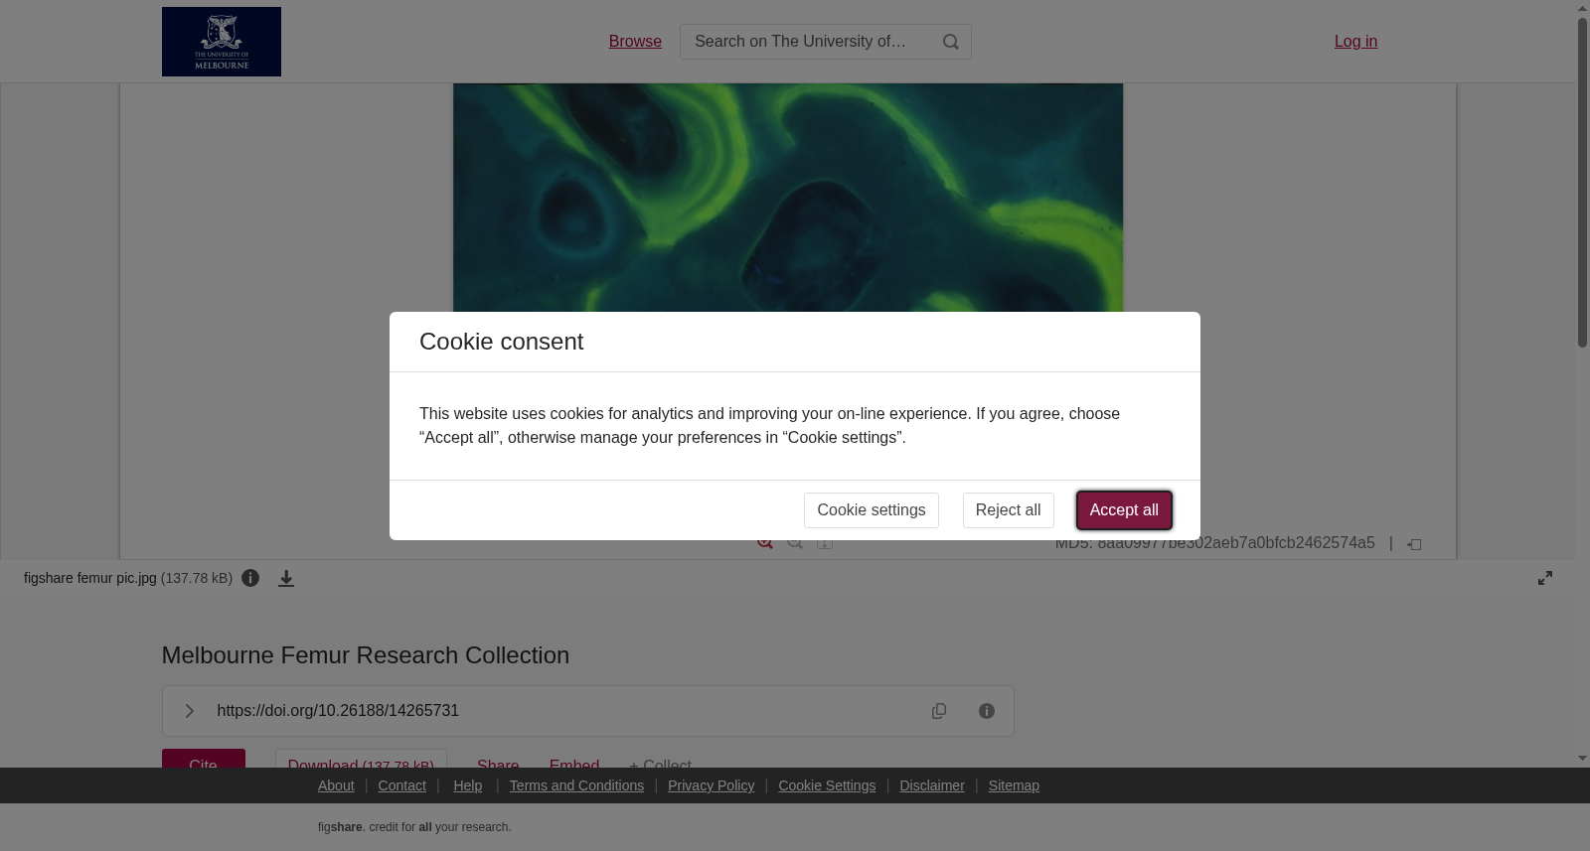Click the Log in link
This screenshot has height=851, width=1590.
(x=1355, y=42)
